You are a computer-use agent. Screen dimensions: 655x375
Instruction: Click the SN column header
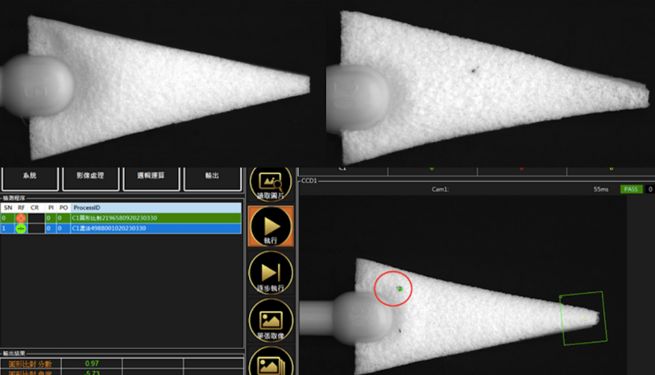click(8, 207)
